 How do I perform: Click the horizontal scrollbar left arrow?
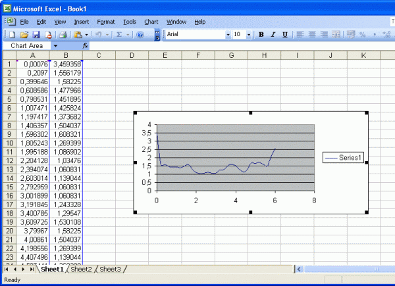coord(299,270)
